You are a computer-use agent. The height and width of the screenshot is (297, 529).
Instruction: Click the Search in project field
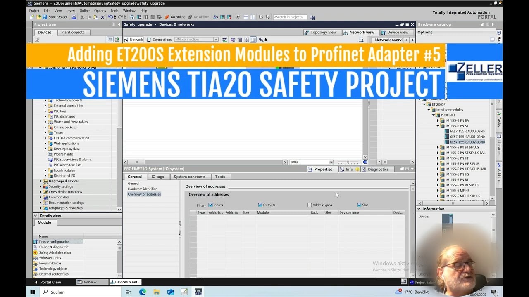click(291, 17)
